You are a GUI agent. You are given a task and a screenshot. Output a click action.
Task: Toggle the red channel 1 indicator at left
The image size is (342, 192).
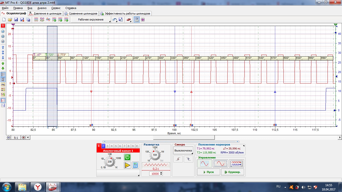(3, 26)
